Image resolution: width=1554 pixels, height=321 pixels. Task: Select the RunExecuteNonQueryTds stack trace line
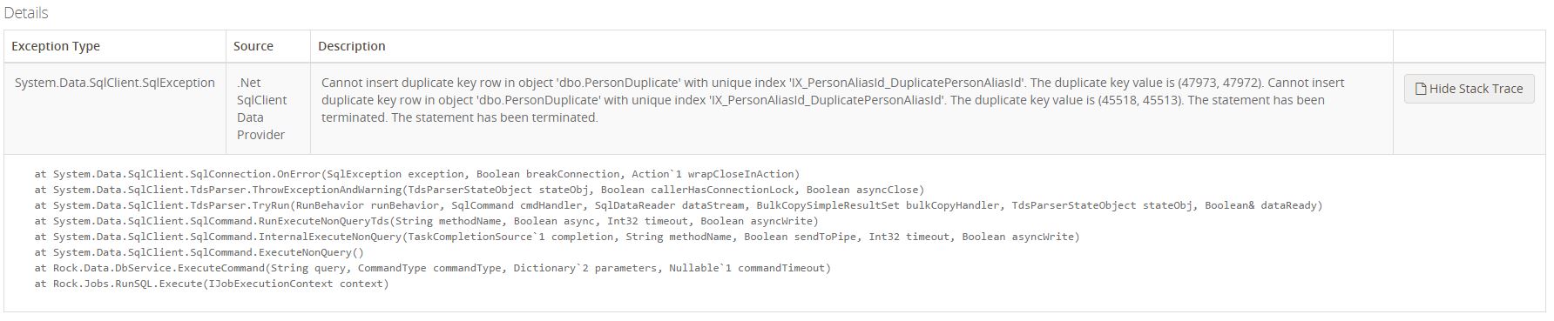point(427,221)
